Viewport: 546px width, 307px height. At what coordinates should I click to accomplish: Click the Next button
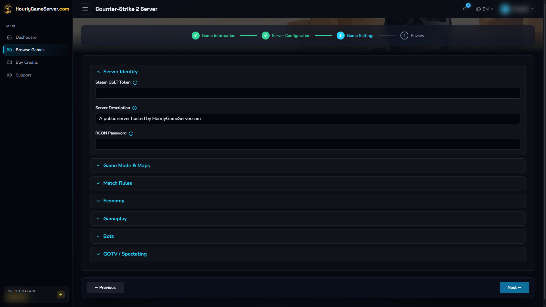[514, 288]
